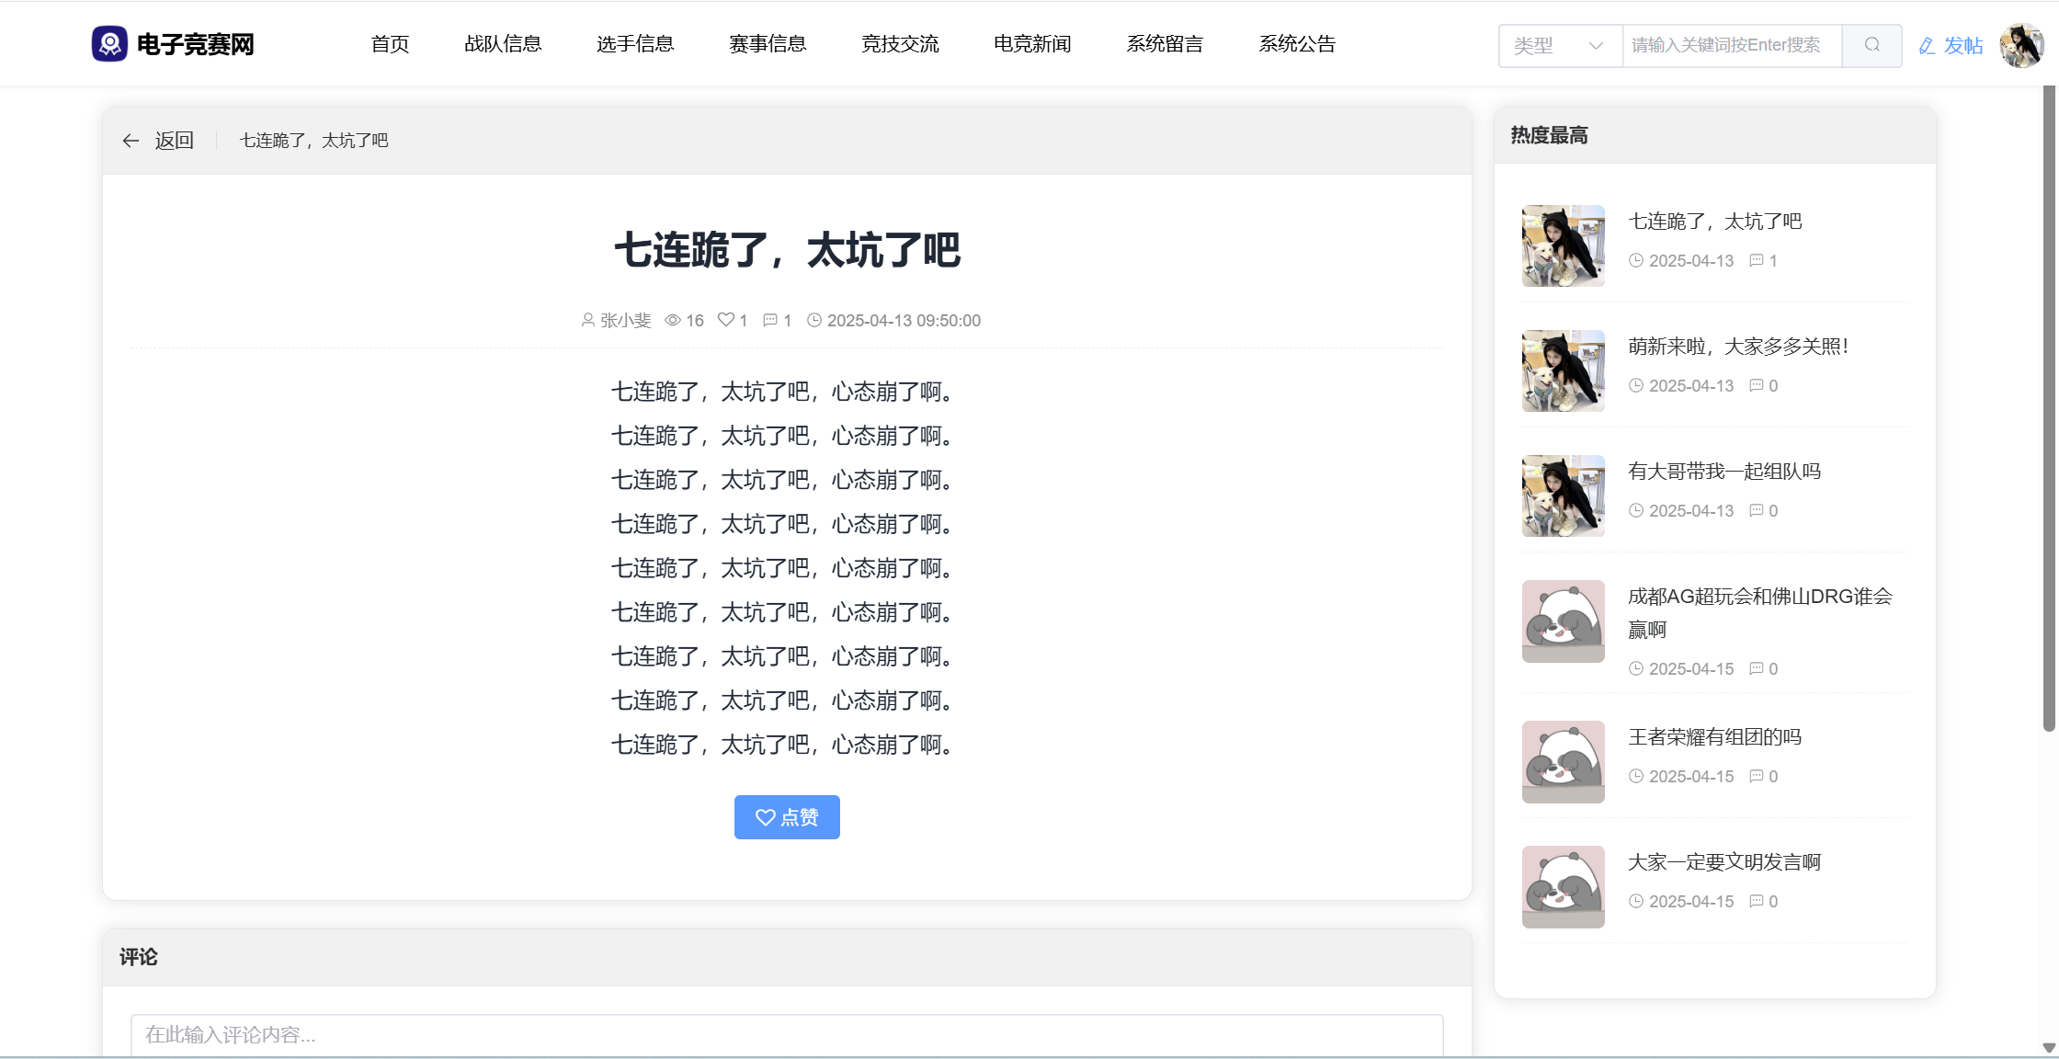
Task: Click the 电子竞赛网 logo icon
Action: point(109,44)
